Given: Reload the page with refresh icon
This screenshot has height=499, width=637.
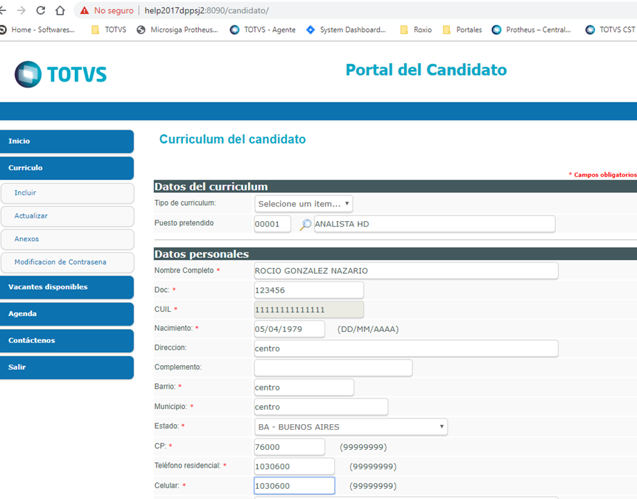Looking at the screenshot, I should point(41,10).
